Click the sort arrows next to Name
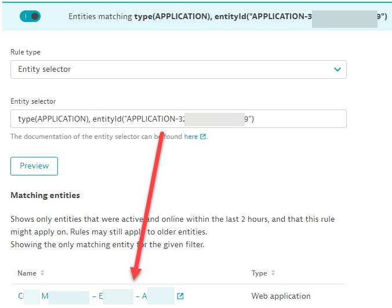Image resolution: width=392 pixels, height=308 pixels. [x=42, y=273]
